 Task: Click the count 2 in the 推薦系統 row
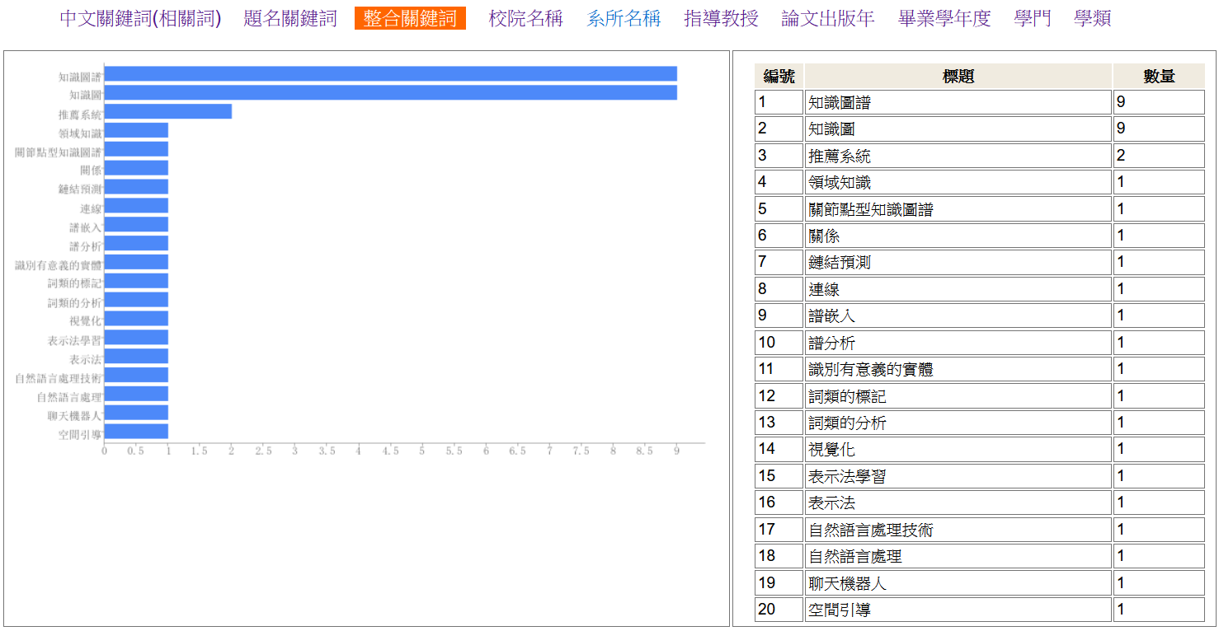(1159, 156)
